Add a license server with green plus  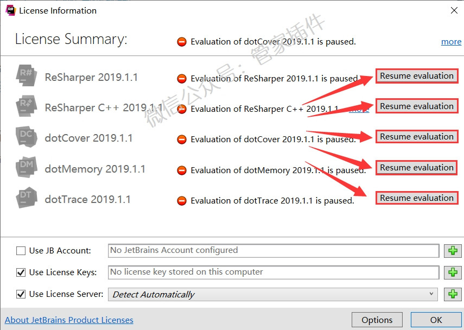tap(453, 294)
